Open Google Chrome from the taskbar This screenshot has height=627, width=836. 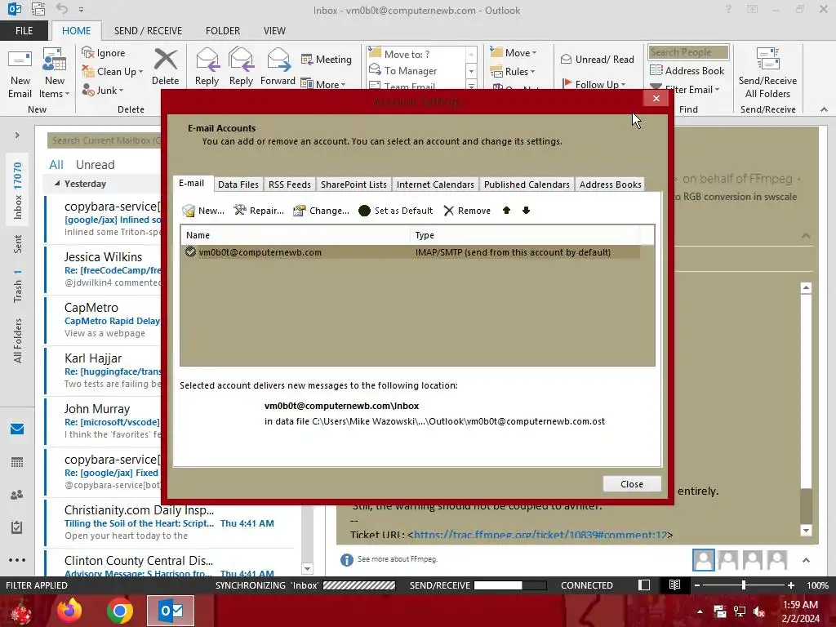120,611
